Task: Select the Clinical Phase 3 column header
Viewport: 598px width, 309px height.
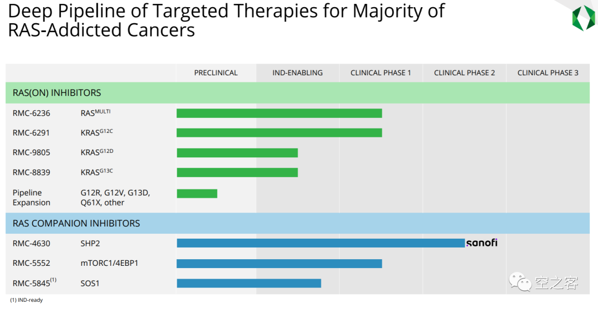Action: tap(548, 73)
